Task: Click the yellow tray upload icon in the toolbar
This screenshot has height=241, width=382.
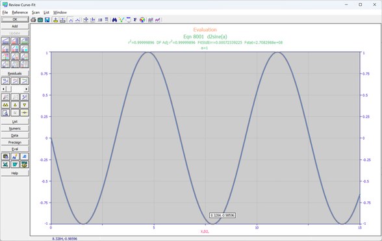Action: pos(56,19)
